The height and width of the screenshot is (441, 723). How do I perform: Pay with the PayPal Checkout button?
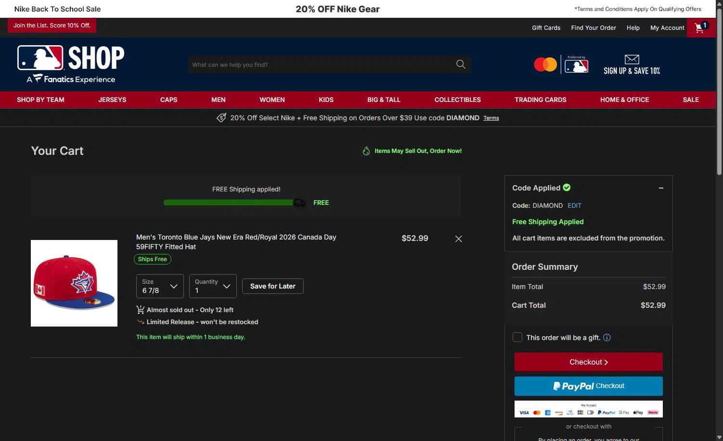point(588,386)
